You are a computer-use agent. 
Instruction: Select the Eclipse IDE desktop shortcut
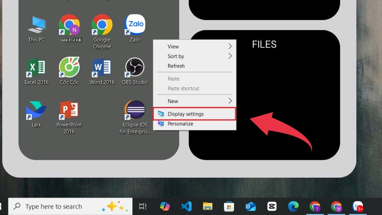tap(135, 117)
